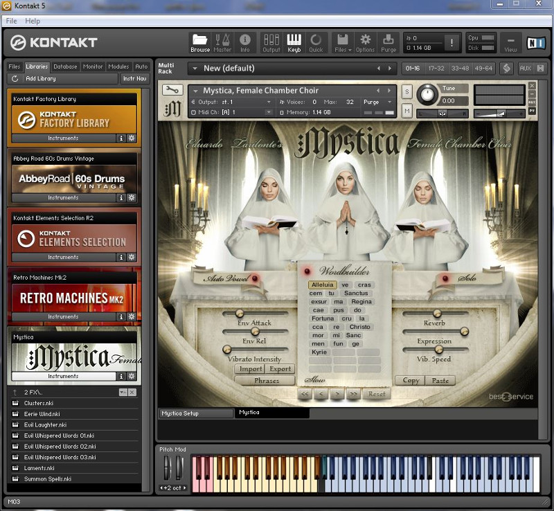This screenshot has height=511, width=554.
Task: Toggle the AUX view in the rack header
Action: (525, 69)
